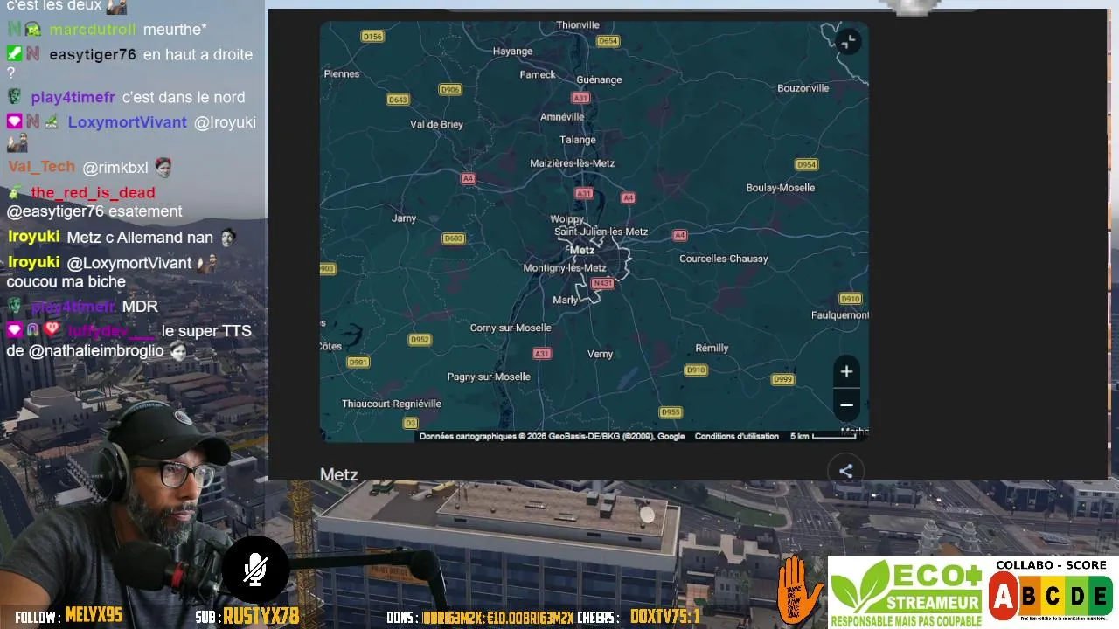Open LoxymortVivant's chat username
Screen dimensions: 1119x629
tap(128, 122)
